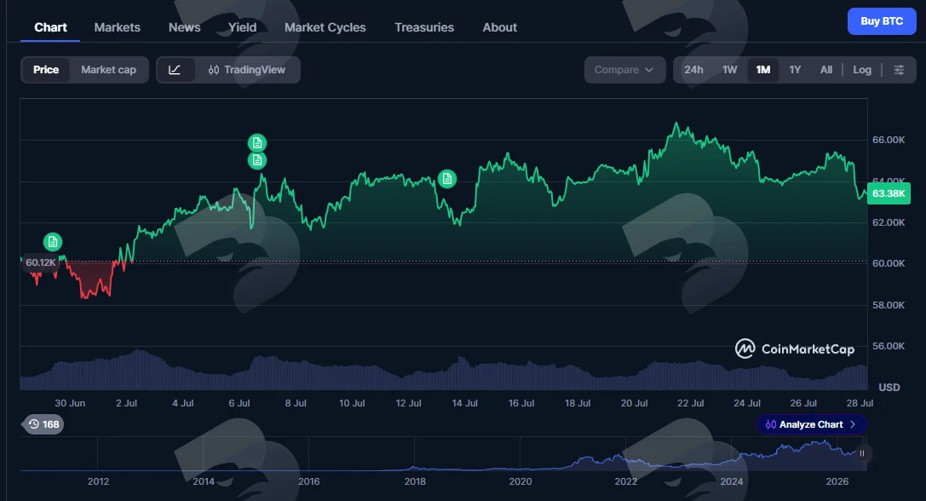Click the pause handle on the range navigator

tap(861, 454)
